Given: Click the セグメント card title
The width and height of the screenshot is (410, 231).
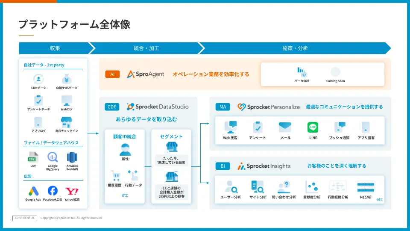Looking at the screenshot, I should point(171,136).
